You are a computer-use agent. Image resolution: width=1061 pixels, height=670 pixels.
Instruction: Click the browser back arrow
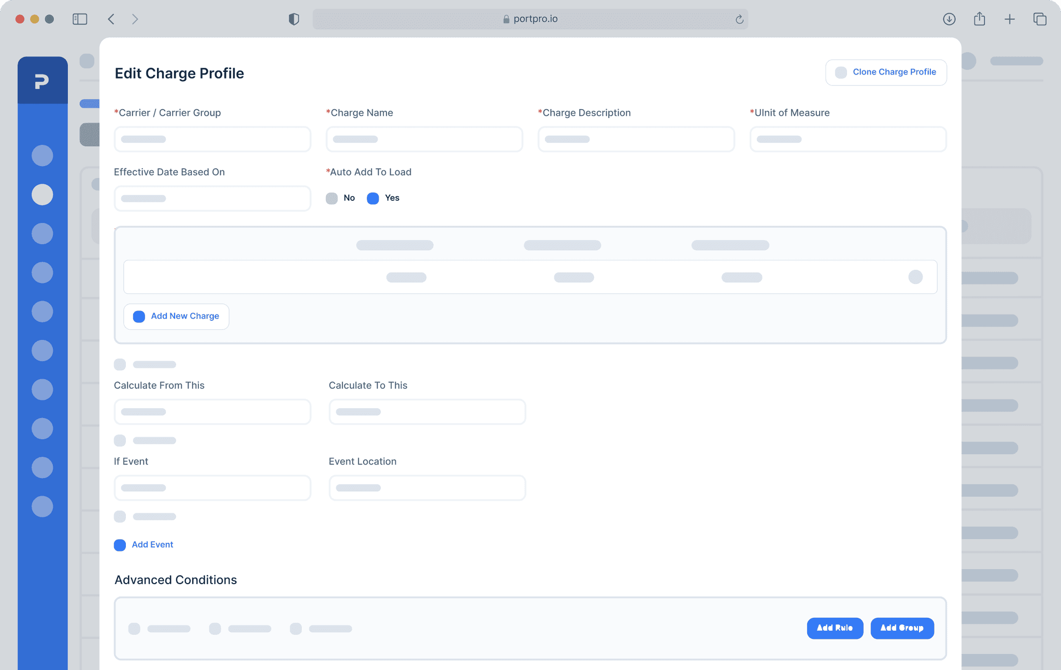click(x=111, y=19)
